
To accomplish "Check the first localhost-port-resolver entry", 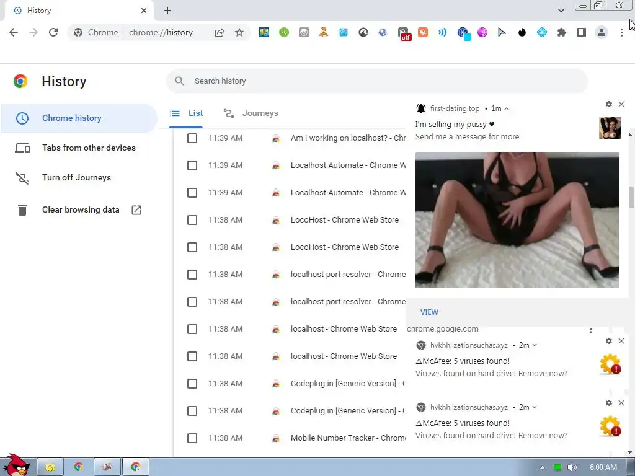I will click(192, 275).
